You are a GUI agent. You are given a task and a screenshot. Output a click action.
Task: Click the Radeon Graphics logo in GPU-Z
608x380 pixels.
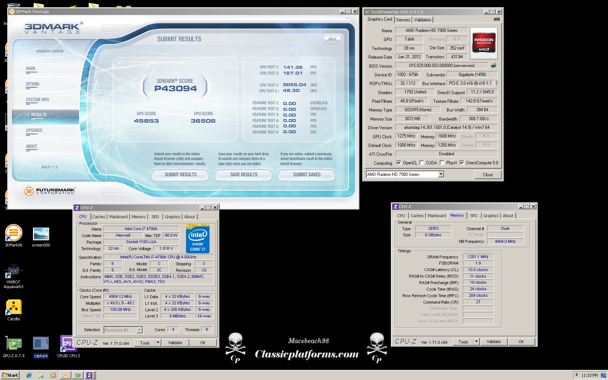pos(484,43)
